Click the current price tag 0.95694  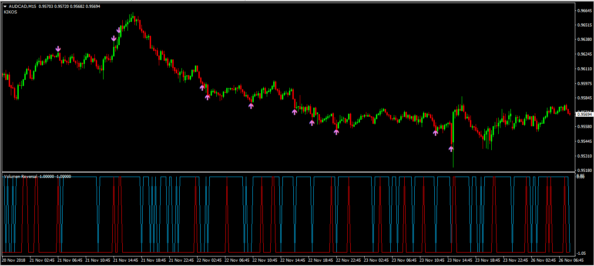[584, 115]
